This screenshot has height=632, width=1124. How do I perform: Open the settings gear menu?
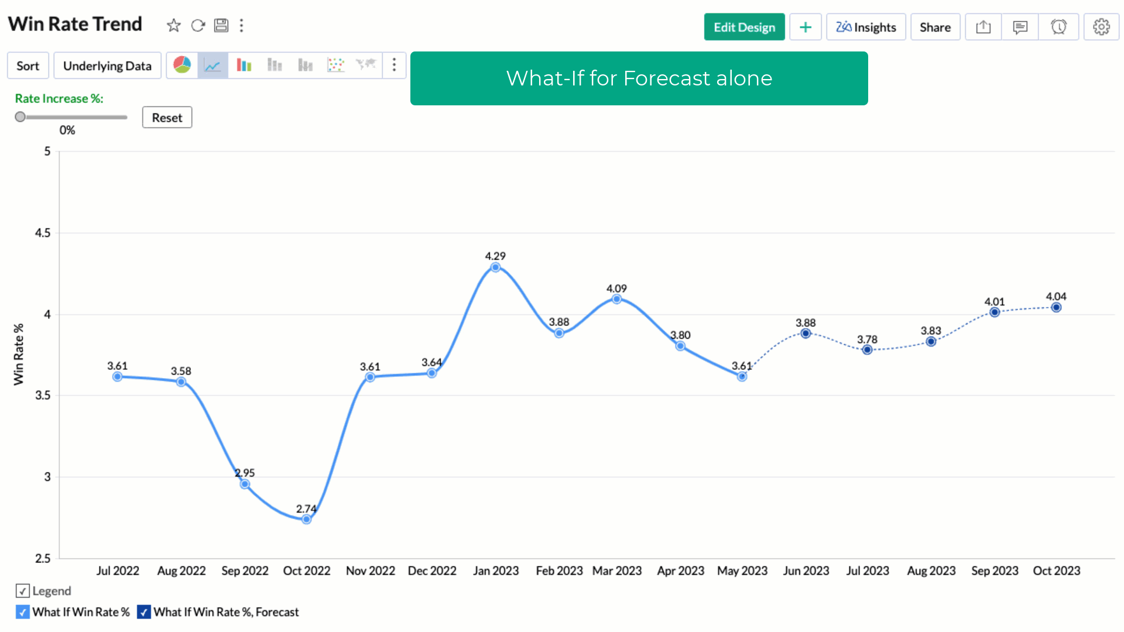pyautogui.click(x=1101, y=28)
